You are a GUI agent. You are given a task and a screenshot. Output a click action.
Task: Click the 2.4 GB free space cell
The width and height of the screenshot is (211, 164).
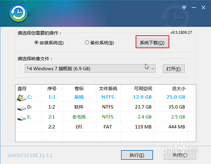145,117
